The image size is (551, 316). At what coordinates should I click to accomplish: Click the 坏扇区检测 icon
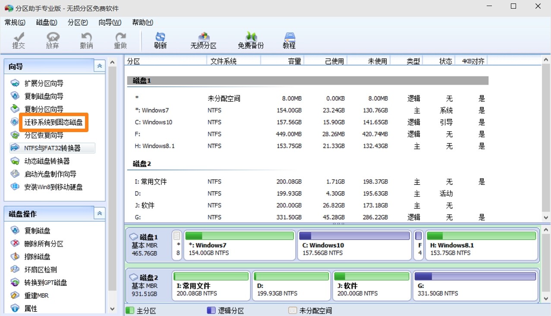[15, 269]
